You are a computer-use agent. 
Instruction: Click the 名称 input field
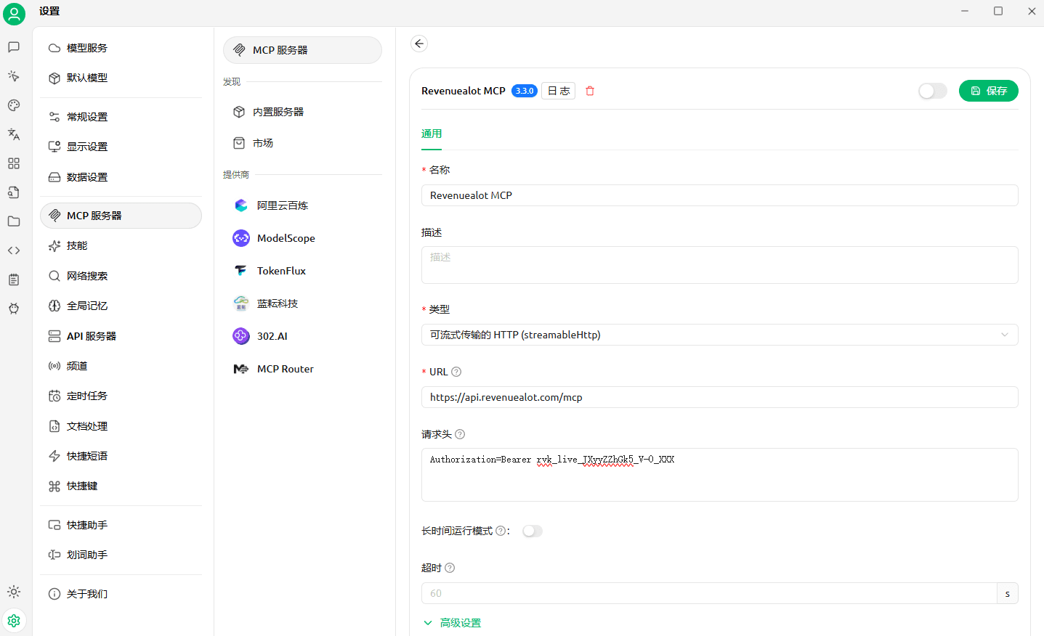(x=719, y=195)
